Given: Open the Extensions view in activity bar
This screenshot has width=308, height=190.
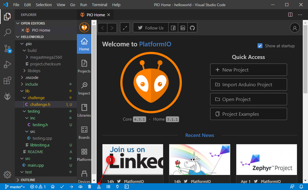Looking at the screenshot, I should [x=7, y=80].
